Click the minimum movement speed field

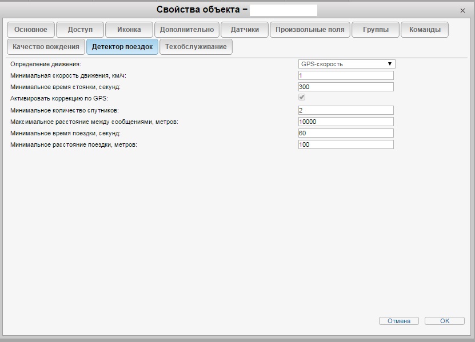tap(346, 75)
